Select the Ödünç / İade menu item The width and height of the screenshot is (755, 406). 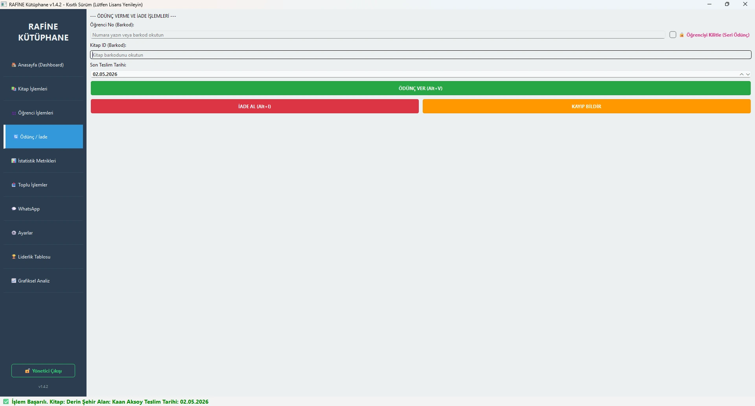point(43,137)
